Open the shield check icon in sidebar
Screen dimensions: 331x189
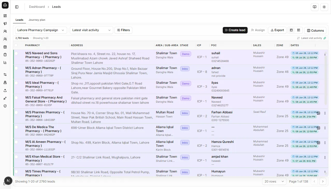[5, 106]
